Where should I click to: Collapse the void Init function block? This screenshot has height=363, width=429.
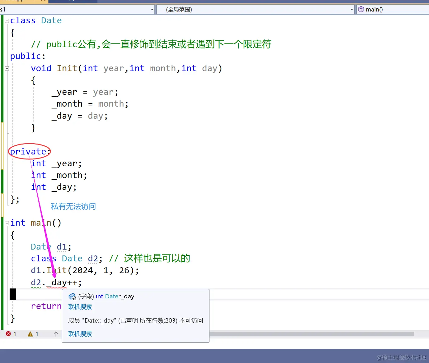click(7, 68)
